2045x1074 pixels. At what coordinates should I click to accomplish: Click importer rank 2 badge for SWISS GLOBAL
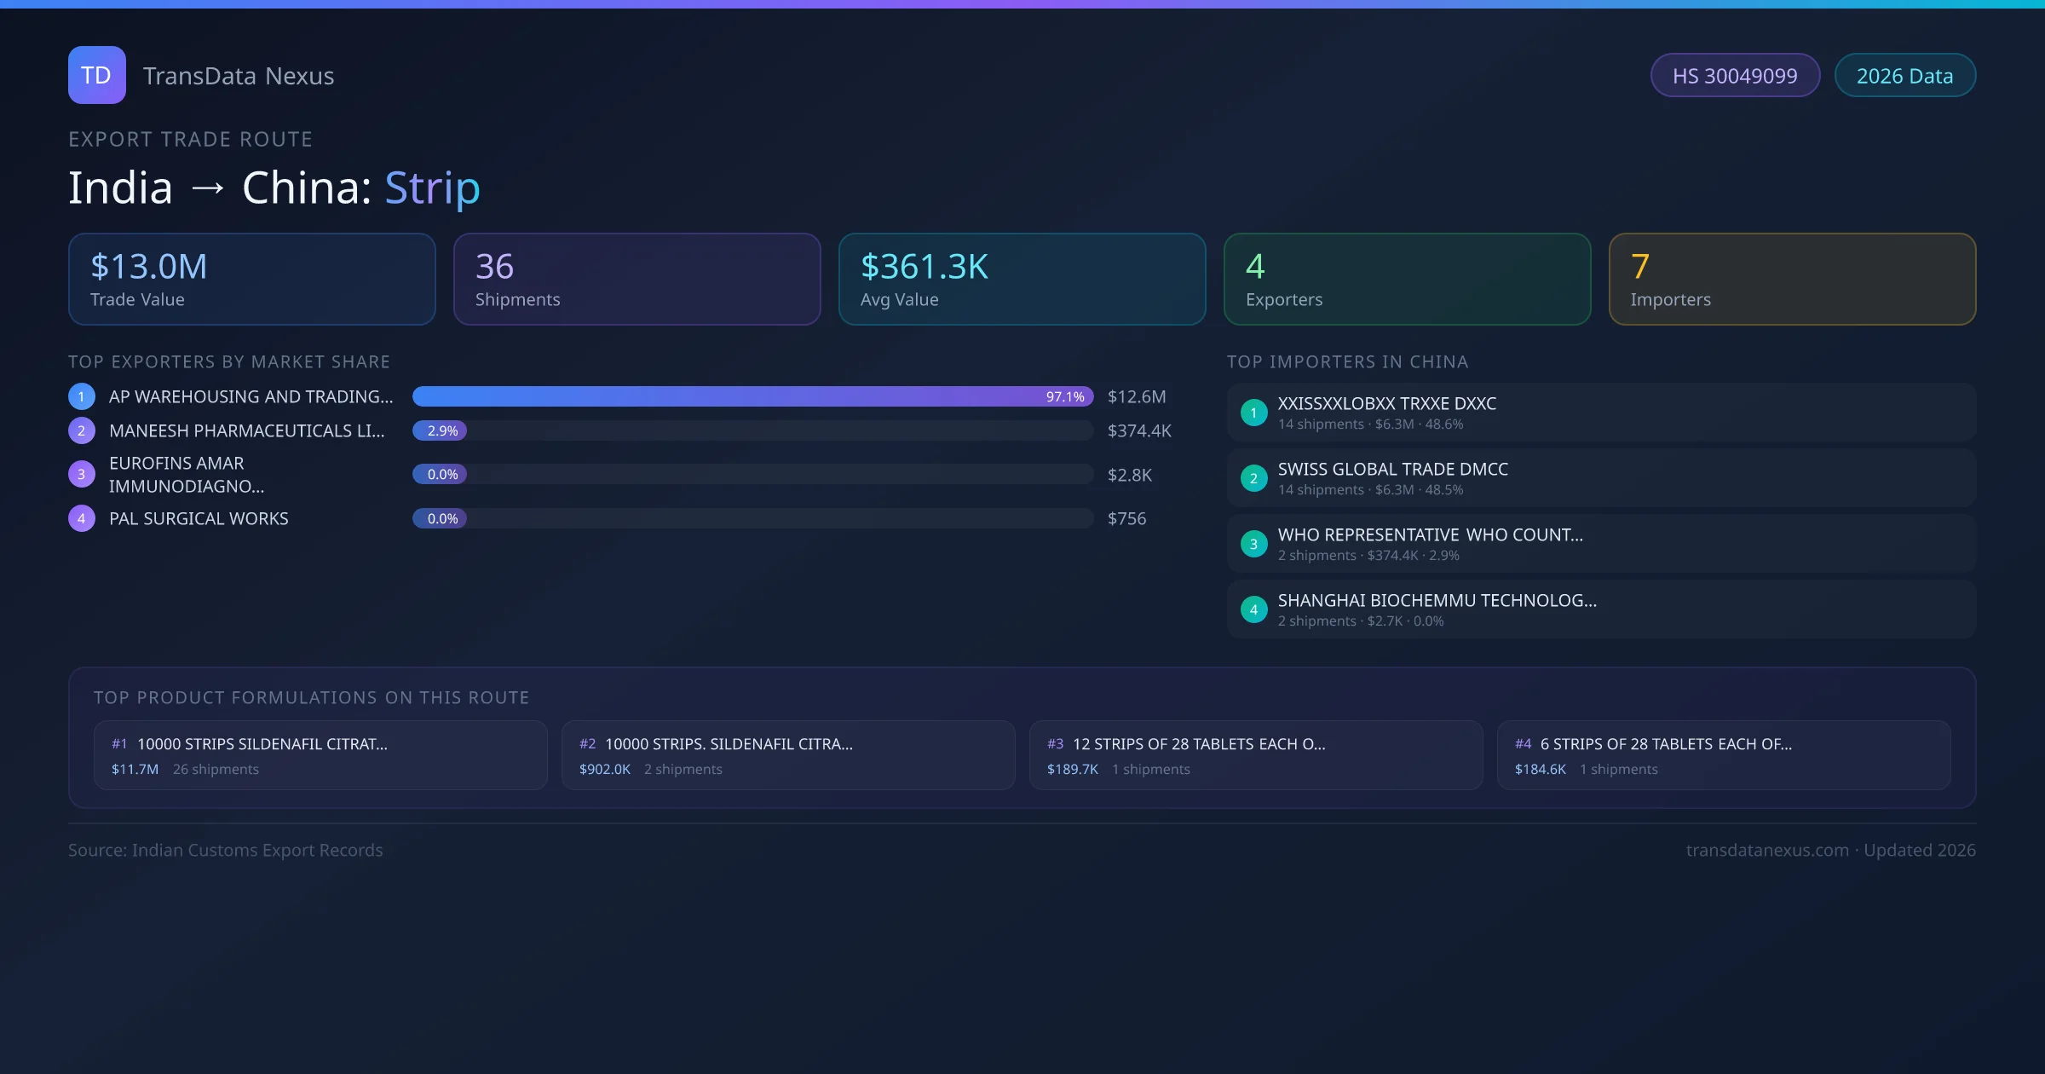coord(1253,478)
